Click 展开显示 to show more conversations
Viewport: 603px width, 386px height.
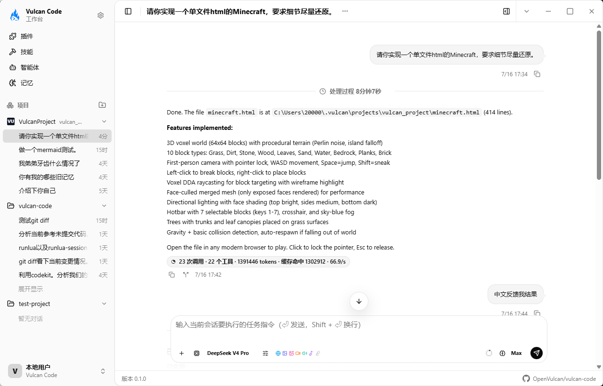(x=31, y=289)
